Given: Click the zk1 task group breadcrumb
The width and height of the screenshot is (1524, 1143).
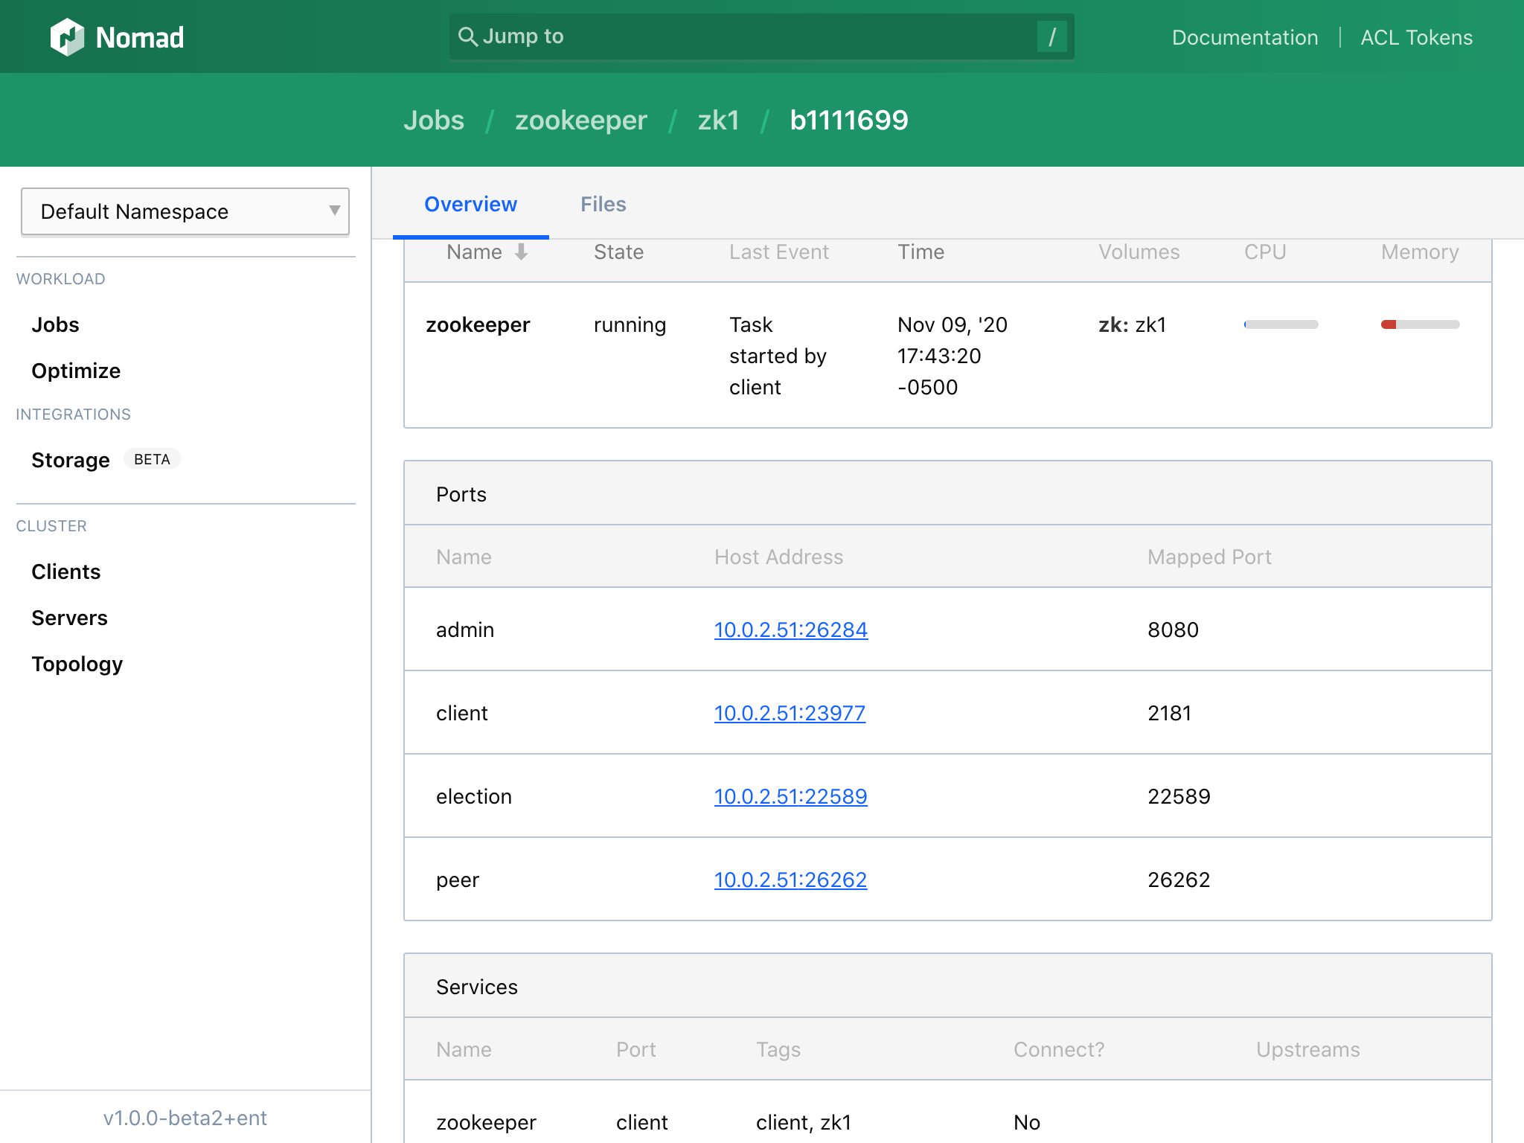Looking at the screenshot, I should pyautogui.click(x=721, y=119).
